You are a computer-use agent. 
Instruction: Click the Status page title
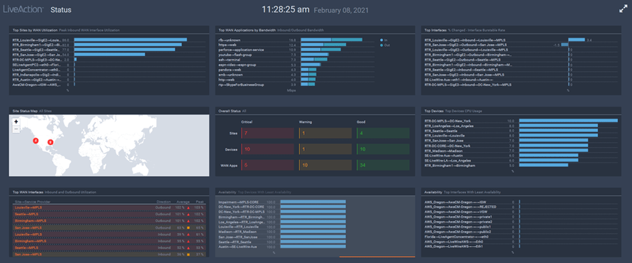point(61,10)
